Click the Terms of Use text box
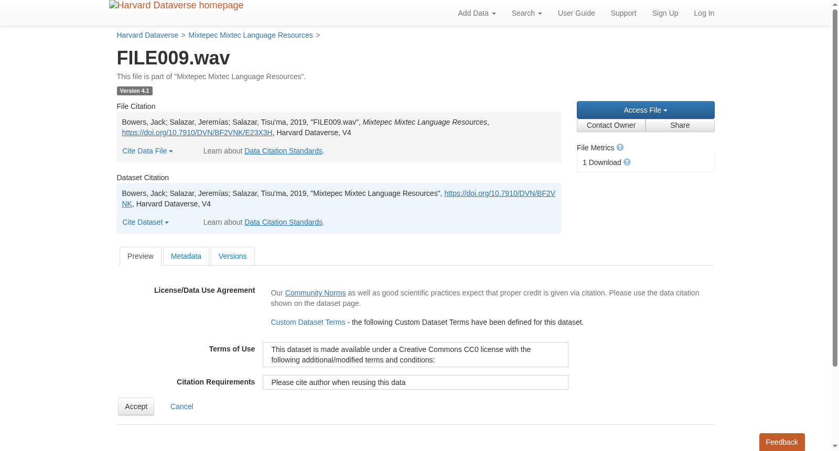The height and width of the screenshot is (451, 839). (415, 355)
